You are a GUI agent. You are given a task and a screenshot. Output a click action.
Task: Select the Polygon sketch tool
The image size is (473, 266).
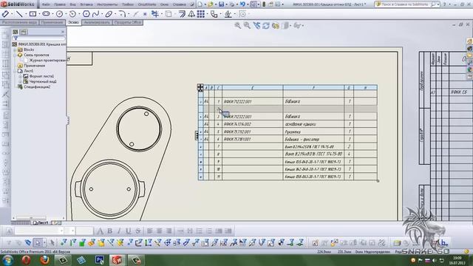click(x=86, y=14)
